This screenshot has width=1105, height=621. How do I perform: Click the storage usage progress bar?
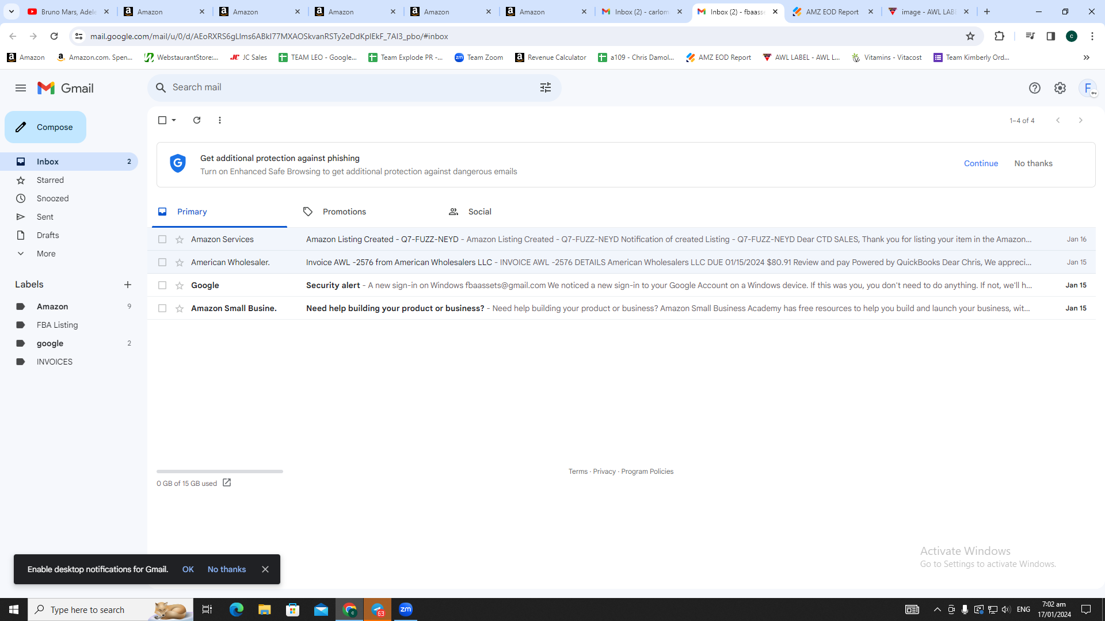pos(220,471)
